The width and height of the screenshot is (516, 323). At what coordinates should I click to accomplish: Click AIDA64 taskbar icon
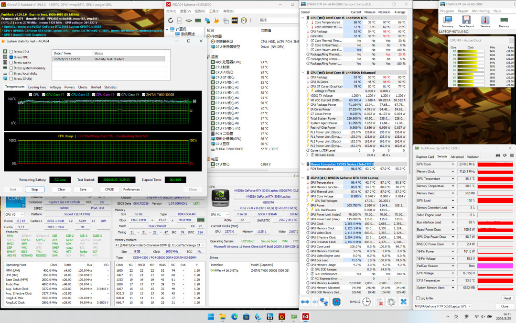305,317
